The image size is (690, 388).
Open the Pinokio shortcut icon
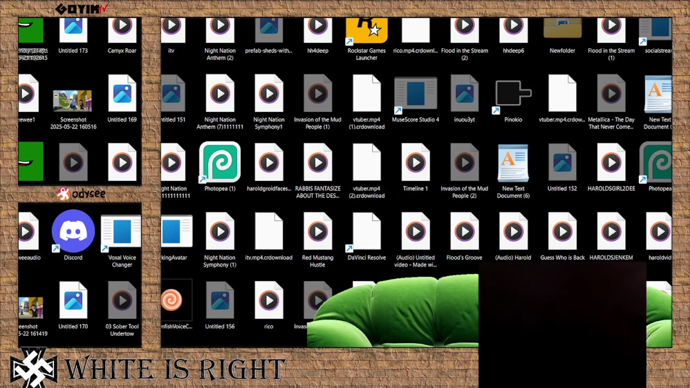pyautogui.click(x=513, y=94)
